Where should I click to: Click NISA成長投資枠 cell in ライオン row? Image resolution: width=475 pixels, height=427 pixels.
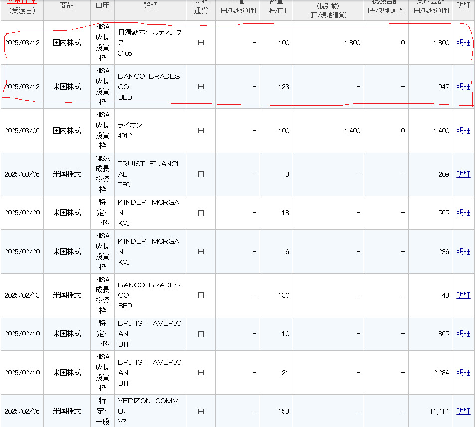tap(102, 131)
